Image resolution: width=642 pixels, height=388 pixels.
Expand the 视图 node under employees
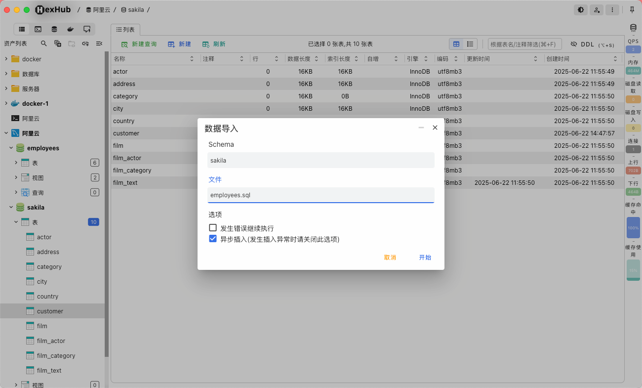pos(16,177)
